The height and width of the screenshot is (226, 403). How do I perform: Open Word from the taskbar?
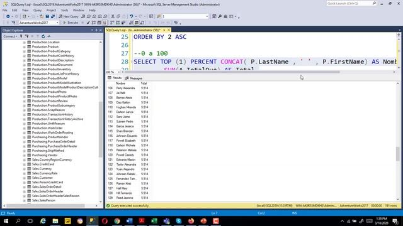129,221
